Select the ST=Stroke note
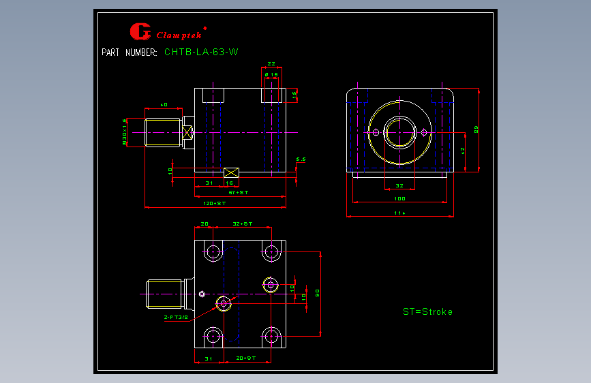 point(428,311)
